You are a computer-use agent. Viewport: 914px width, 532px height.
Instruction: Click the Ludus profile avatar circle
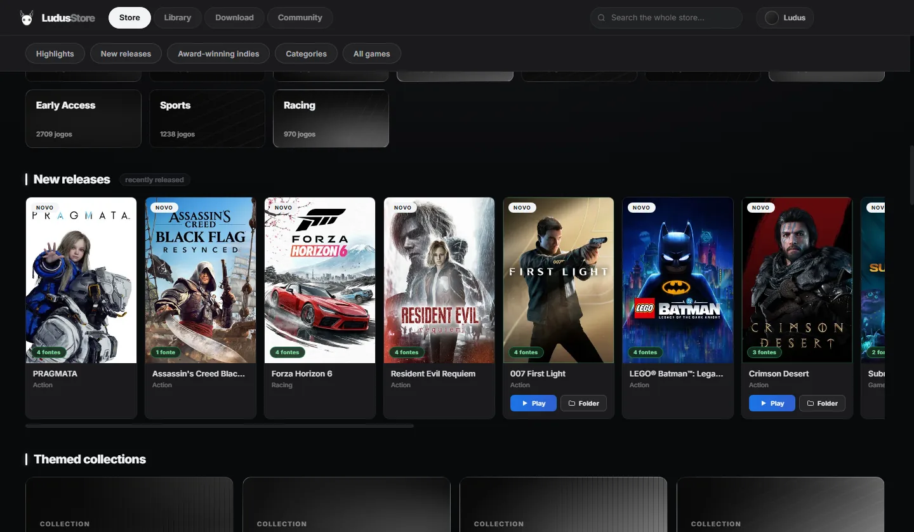pyautogui.click(x=772, y=18)
